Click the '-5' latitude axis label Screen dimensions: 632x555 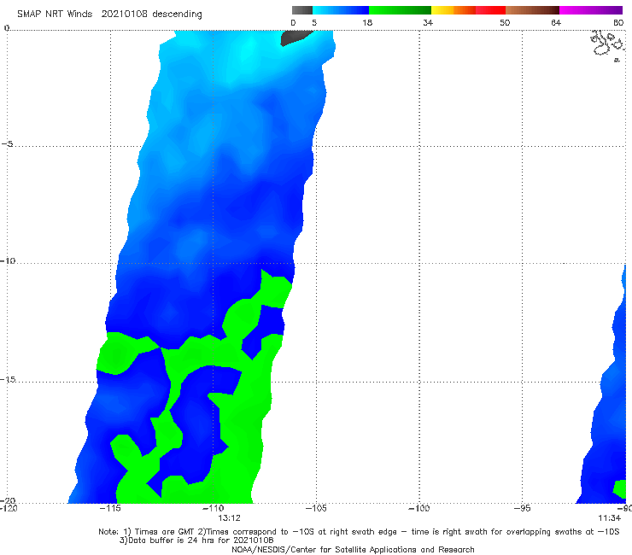point(7,144)
